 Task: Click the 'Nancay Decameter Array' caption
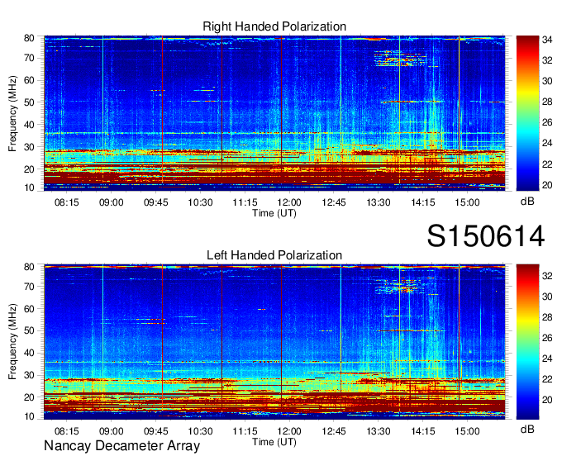point(121,446)
